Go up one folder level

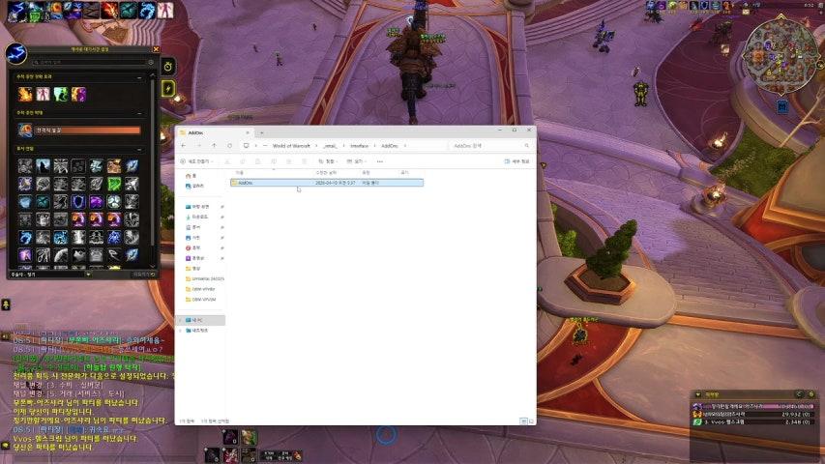214,146
